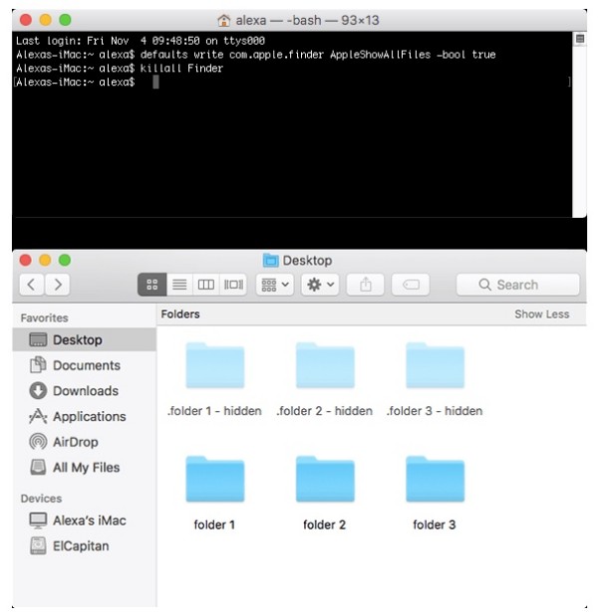Select the folder 2 icon

(x=325, y=479)
